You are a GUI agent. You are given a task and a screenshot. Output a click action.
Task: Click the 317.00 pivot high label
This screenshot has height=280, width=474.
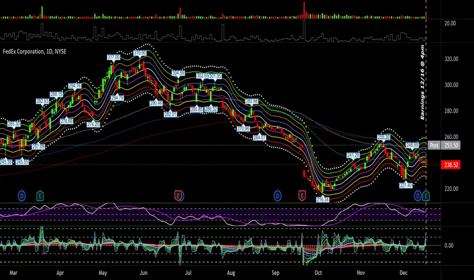[113, 57]
